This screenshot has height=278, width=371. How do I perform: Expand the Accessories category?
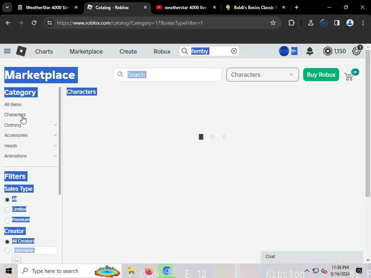55,135
